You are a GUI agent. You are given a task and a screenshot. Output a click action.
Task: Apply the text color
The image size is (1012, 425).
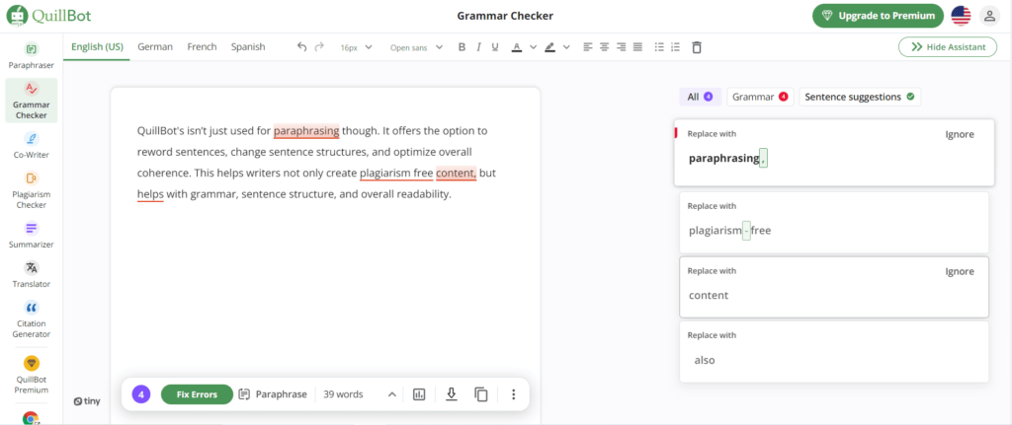click(x=516, y=47)
